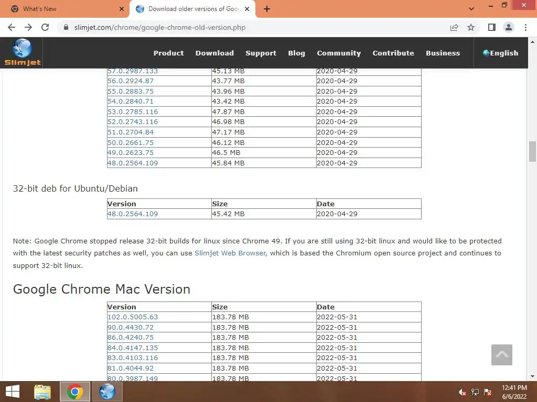Download 32-bit deb 48.0.2564.109 sized 45.42 MB

tap(133, 214)
